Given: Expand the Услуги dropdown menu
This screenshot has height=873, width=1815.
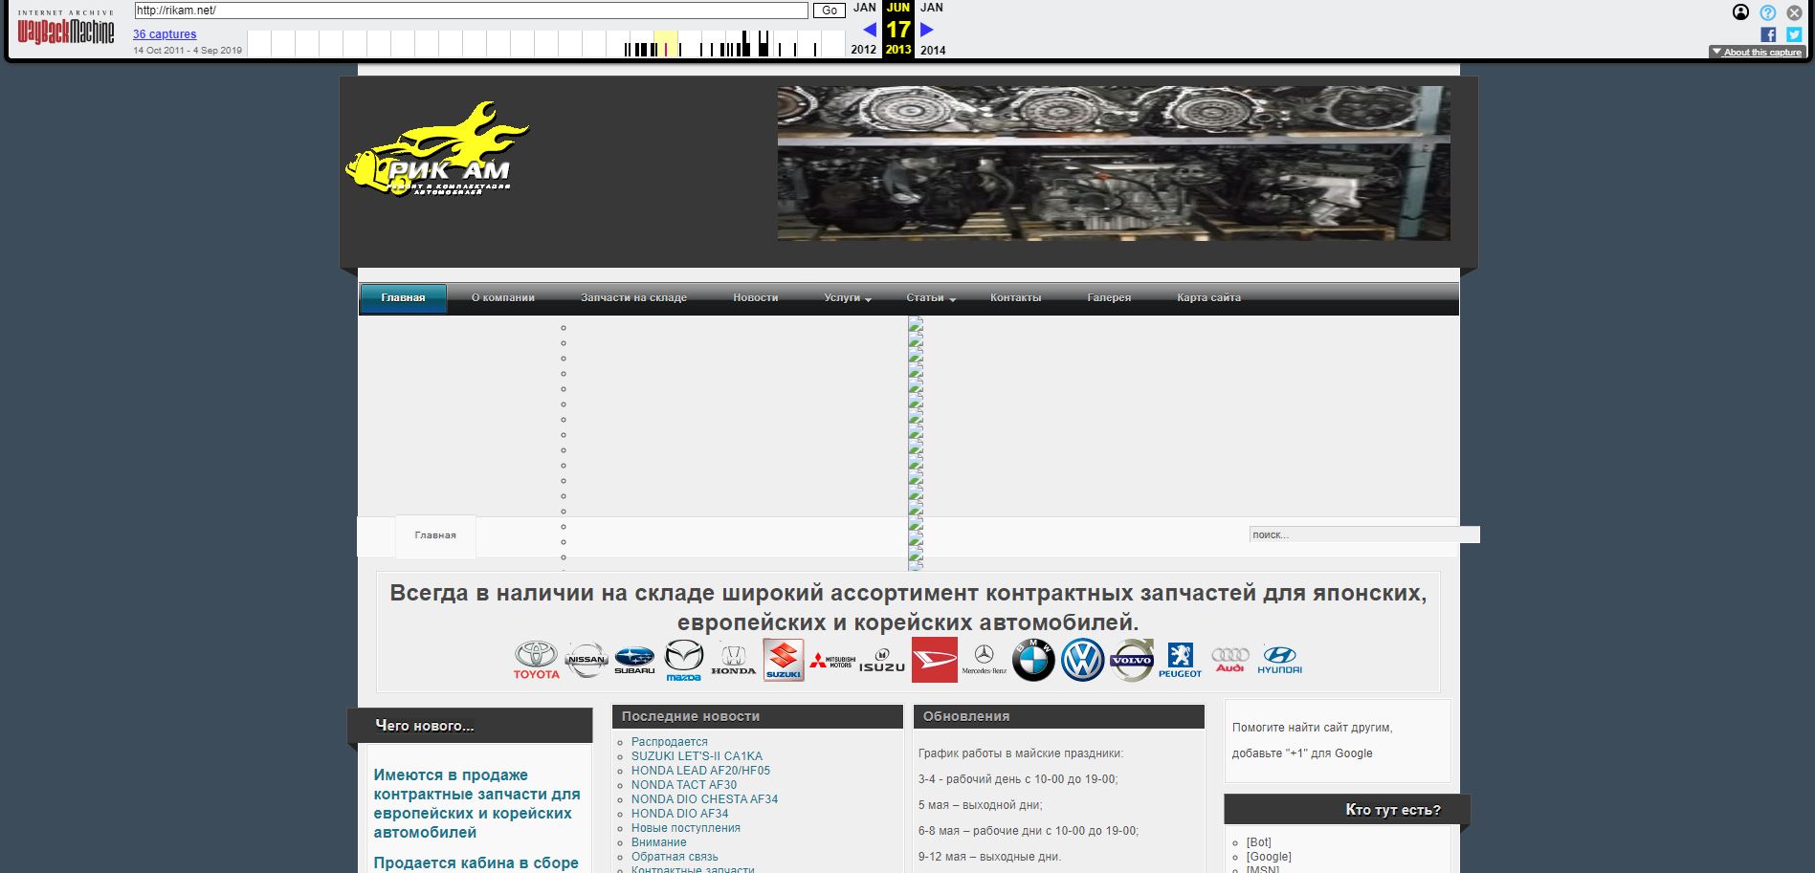Looking at the screenshot, I should pos(847,298).
